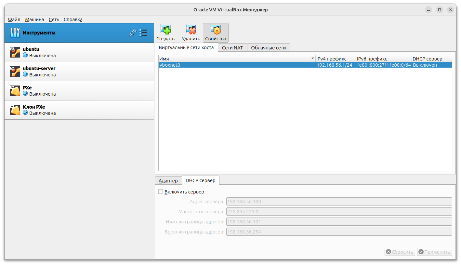The image size is (461, 265).
Task: Open the Машина menu
Action: (34, 20)
